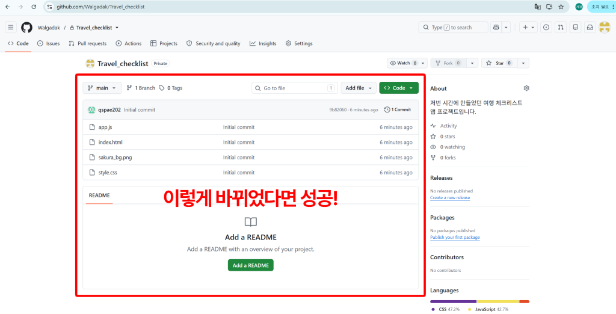Switch to the Actions tab
616x314 pixels.
[129, 44]
